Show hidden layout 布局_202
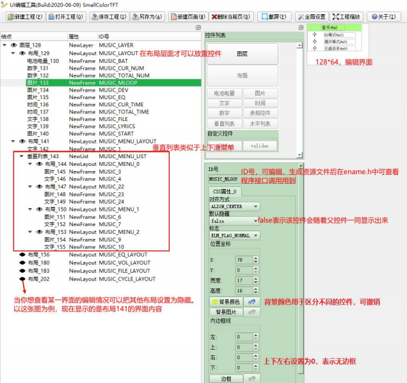Image resolution: width=407 pixels, height=383 pixels. click(x=22, y=279)
